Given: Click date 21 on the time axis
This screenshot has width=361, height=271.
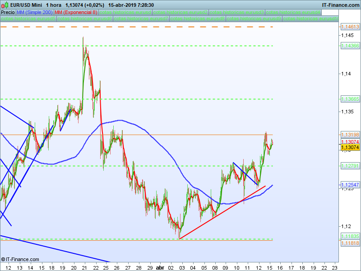Looking at the screenshot, I should tap(85, 268).
